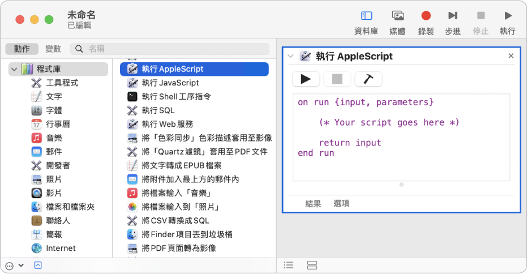Select 工具程式 category in library
527x274 pixels.
coord(62,83)
